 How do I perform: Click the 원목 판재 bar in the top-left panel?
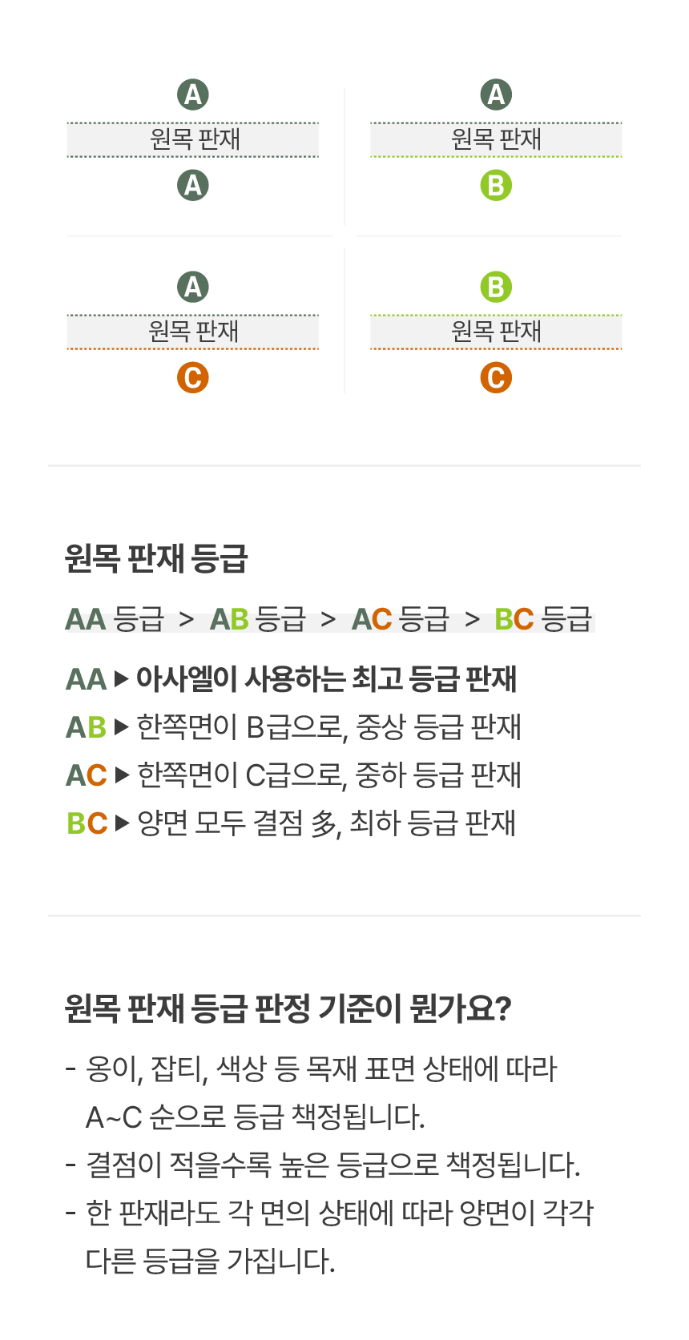[193, 139]
